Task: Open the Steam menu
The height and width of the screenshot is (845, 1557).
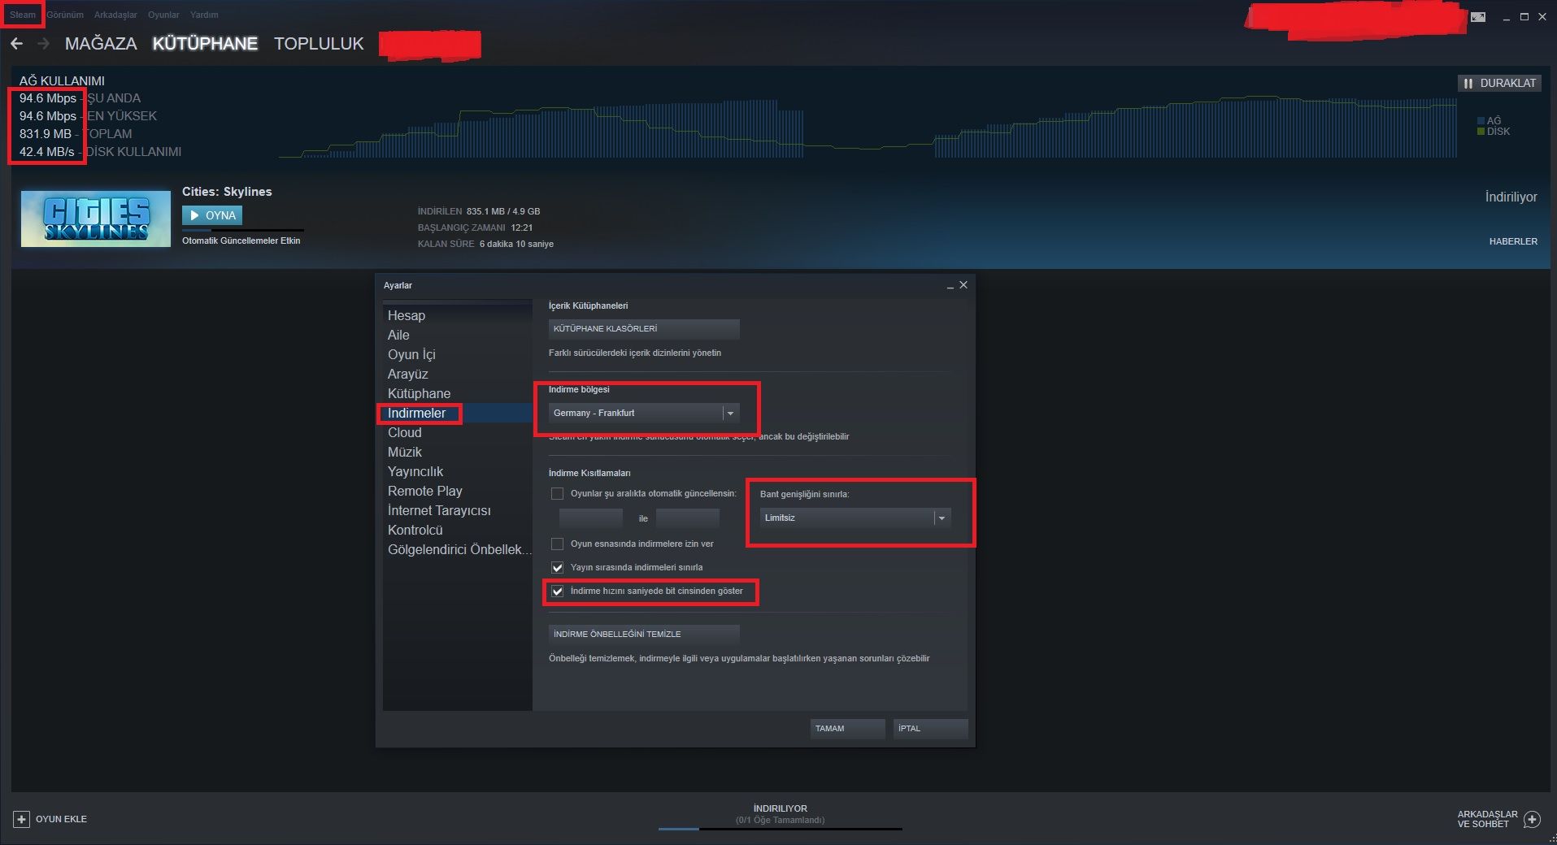Action: (x=23, y=15)
